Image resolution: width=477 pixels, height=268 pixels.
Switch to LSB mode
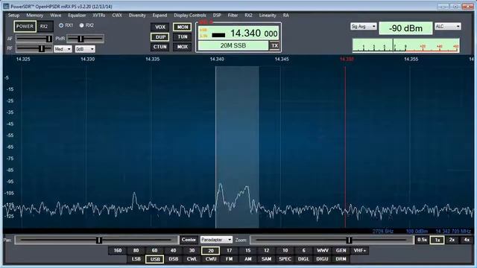point(136,259)
